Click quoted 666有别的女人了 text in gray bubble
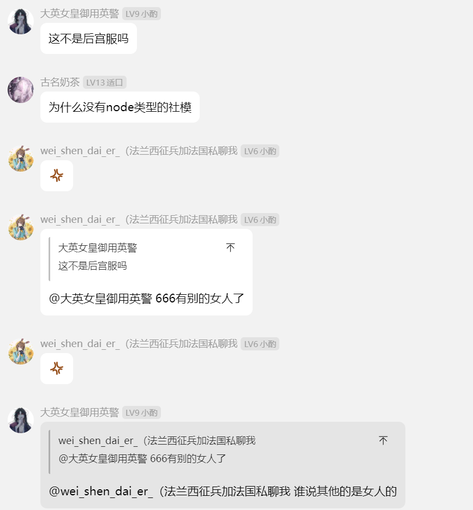This screenshot has width=473, height=510. pyautogui.click(x=188, y=459)
